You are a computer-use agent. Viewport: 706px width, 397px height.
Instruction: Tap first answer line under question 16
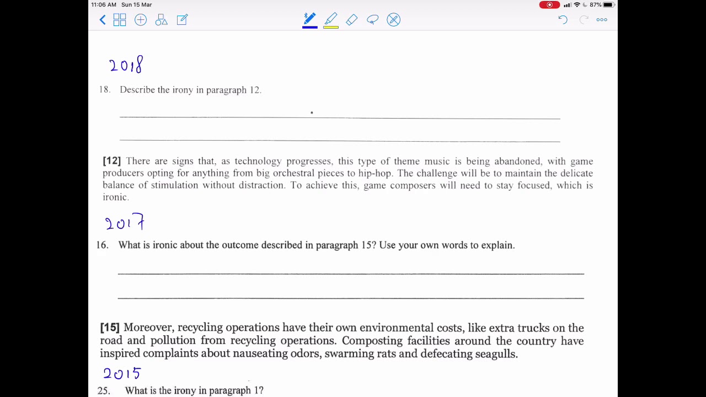click(x=351, y=273)
